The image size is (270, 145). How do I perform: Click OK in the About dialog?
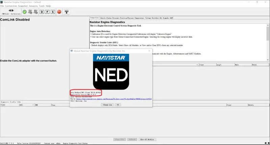coord(118,105)
